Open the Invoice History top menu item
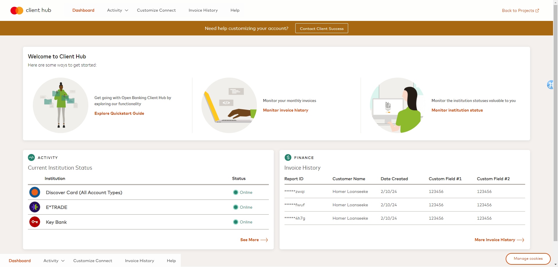 point(203,10)
